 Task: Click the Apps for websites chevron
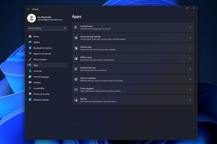(190, 79)
